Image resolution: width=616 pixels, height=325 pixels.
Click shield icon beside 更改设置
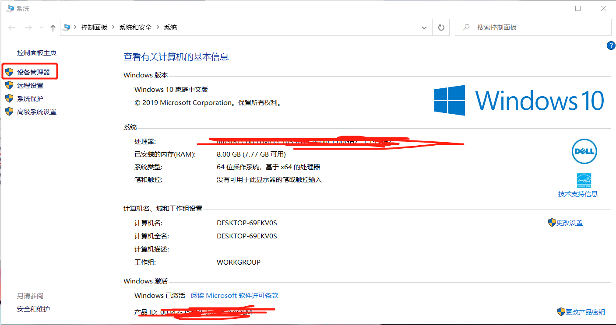[552, 222]
